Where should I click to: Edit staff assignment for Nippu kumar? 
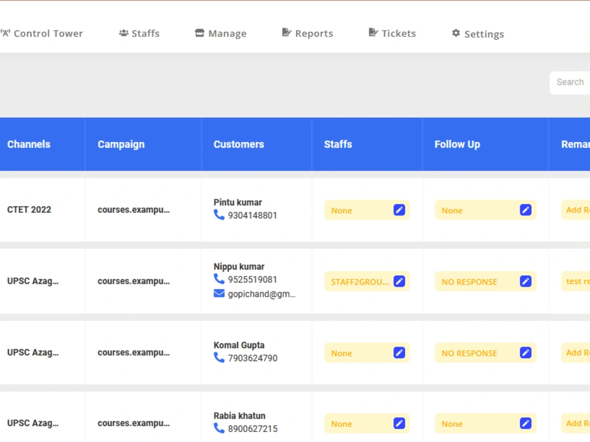(x=399, y=281)
